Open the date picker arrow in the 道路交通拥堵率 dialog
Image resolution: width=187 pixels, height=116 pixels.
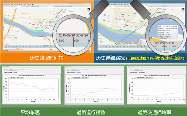tap(154, 70)
